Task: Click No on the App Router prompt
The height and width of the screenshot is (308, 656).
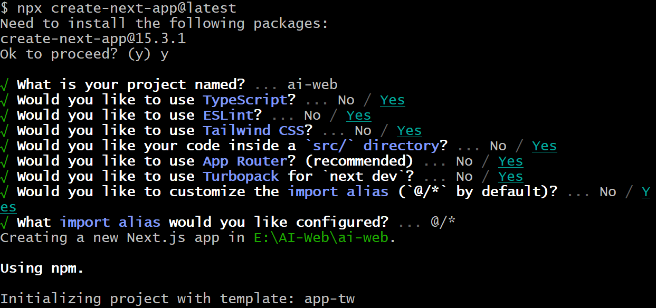Action: (464, 161)
